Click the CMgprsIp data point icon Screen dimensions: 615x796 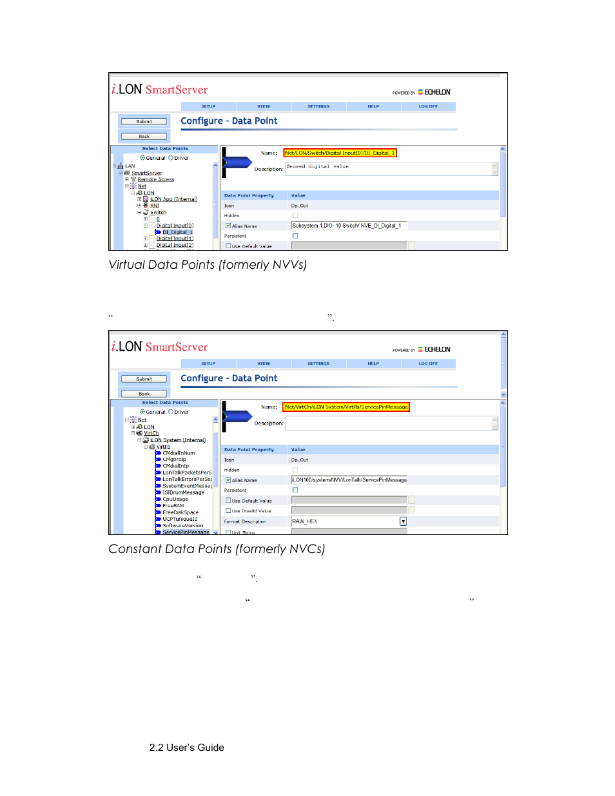pyautogui.click(x=158, y=460)
